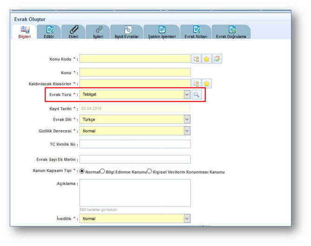Open the Evrak Doğrulama tab

pos(231,32)
